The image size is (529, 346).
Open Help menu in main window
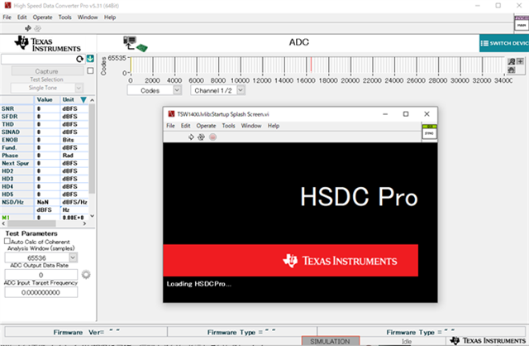pyautogui.click(x=110, y=17)
